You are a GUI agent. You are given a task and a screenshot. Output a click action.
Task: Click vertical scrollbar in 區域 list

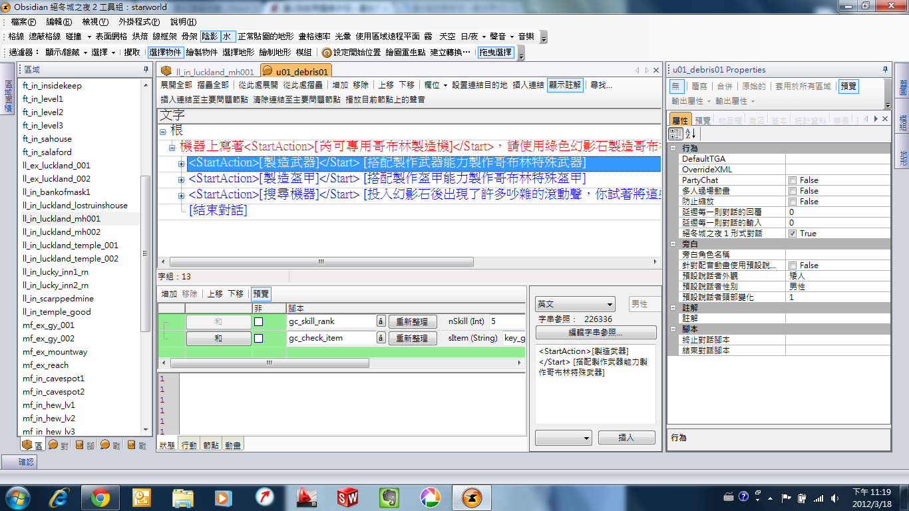pyautogui.click(x=146, y=254)
